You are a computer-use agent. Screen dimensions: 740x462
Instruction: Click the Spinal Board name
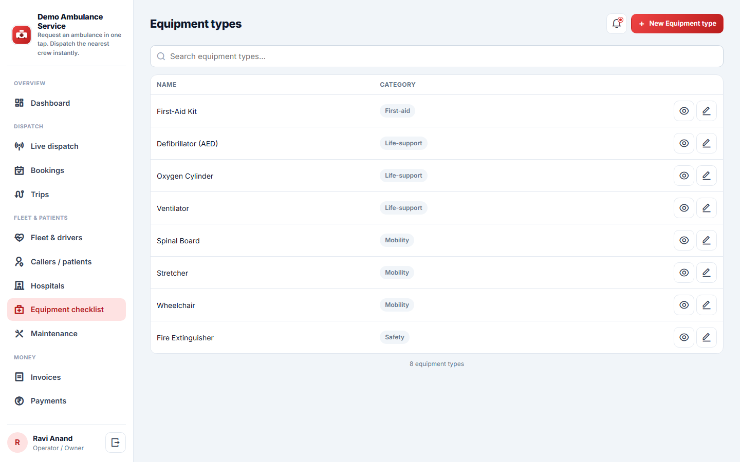pos(178,241)
